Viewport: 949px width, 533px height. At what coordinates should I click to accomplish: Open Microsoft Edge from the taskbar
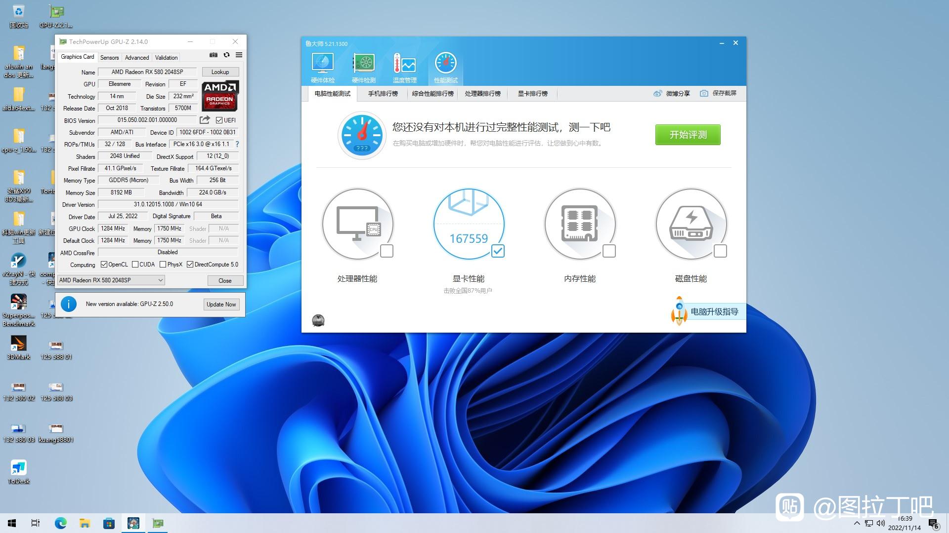pos(60,523)
